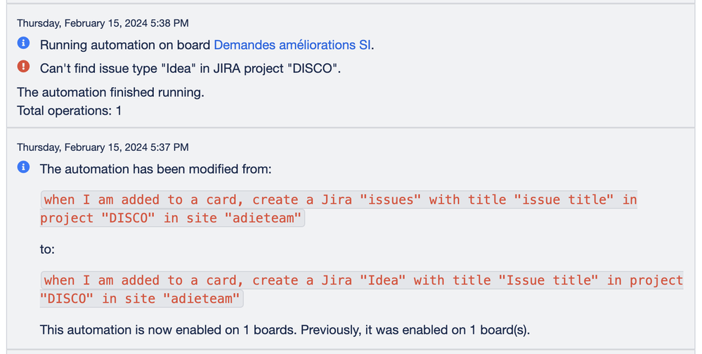Select the 5:37 PM log timestamp
702x354 pixels.
103,147
